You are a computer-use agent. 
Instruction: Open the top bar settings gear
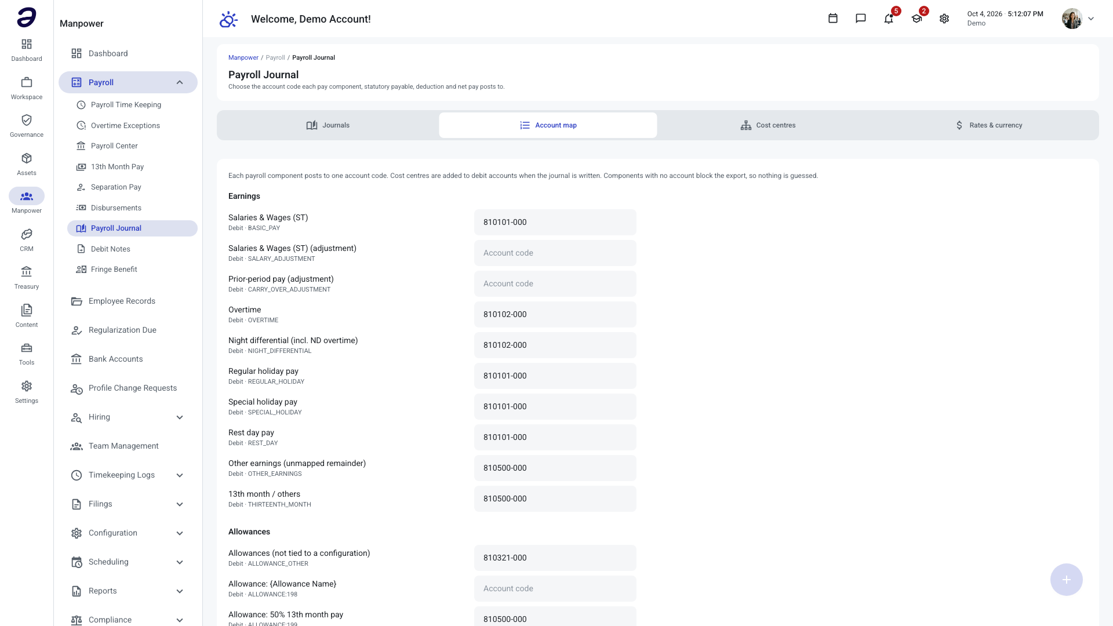pos(944,19)
